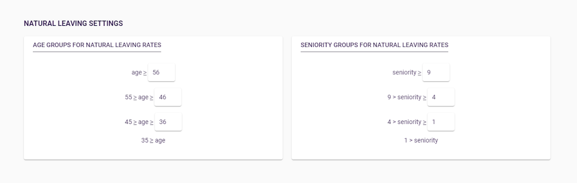Click the Seniority Groups for Natural Leaving Rates title
Screen dimensions: 577x183
[374, 45]
